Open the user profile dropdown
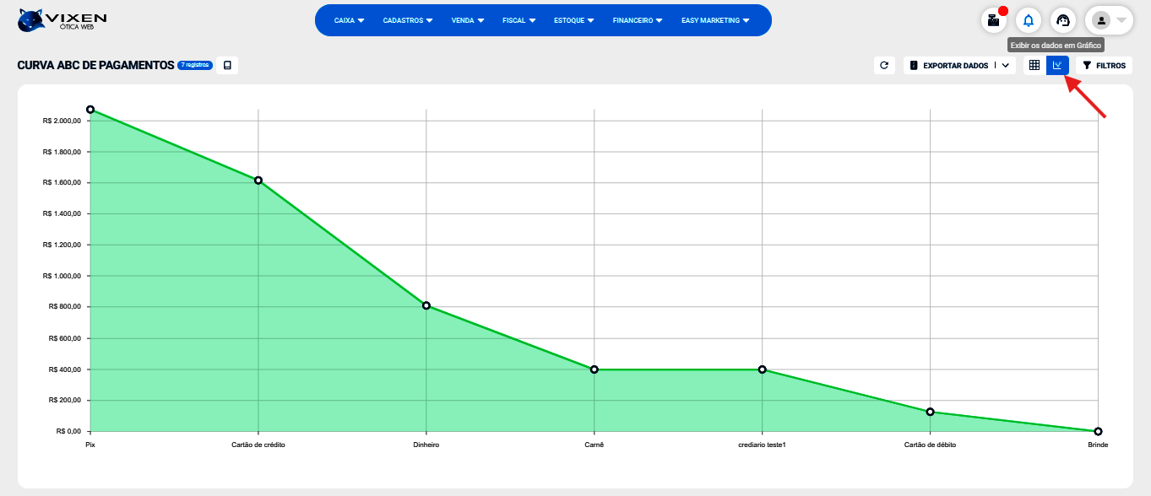The image size is (1151, 496). click(1110, 20)
